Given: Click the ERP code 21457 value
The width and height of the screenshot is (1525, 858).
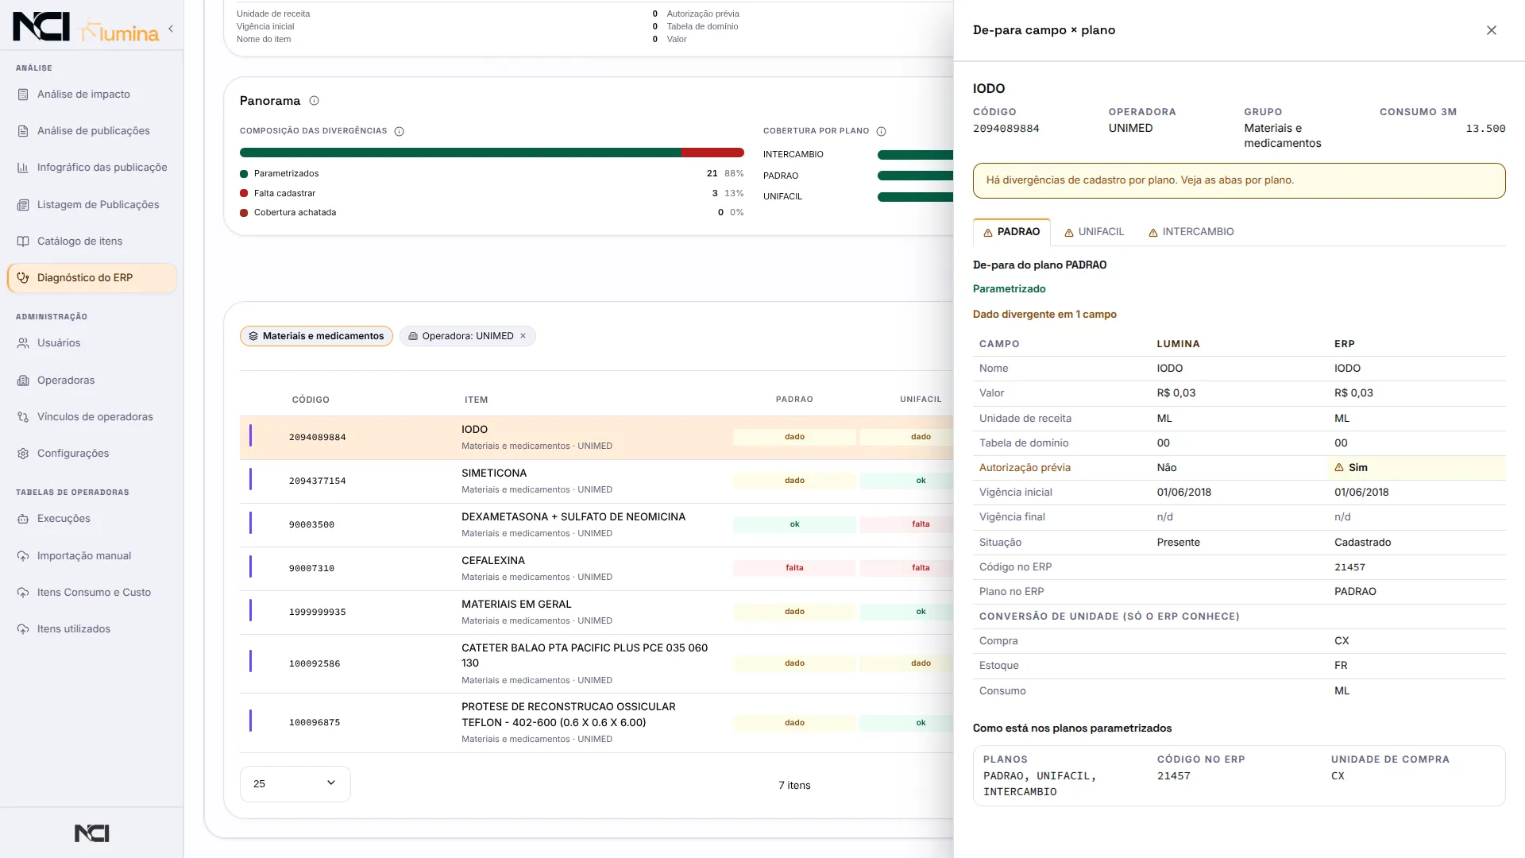Looking at the screenshot, I should point(1349,567).
